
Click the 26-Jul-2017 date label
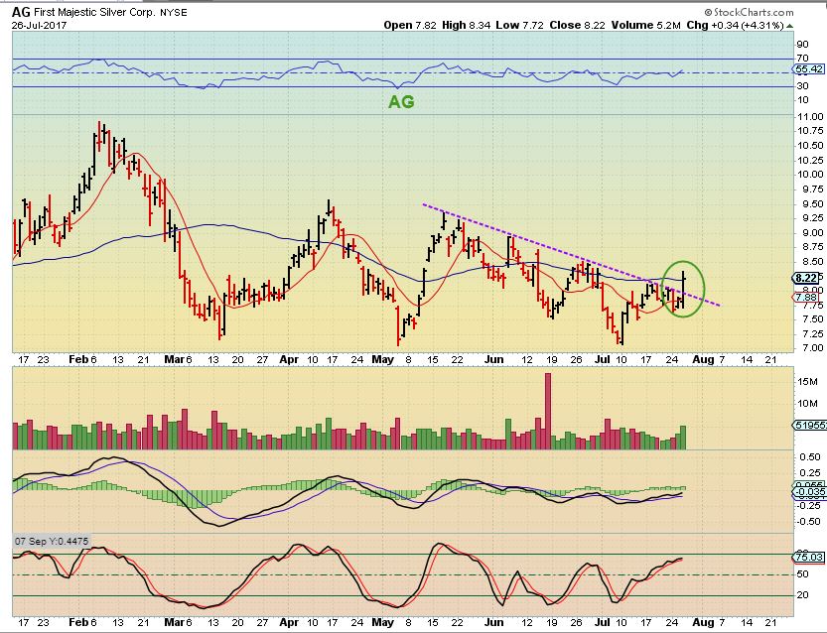(39, 25)
